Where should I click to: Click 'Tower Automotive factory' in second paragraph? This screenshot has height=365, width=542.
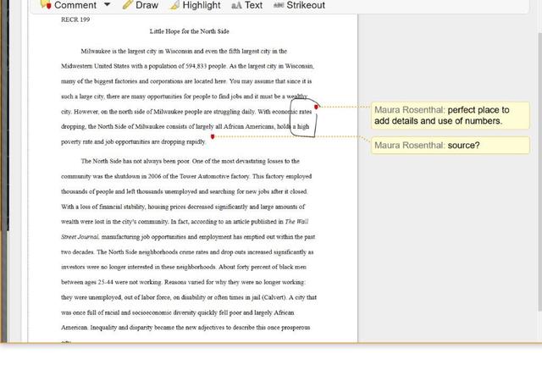[214, 176]
